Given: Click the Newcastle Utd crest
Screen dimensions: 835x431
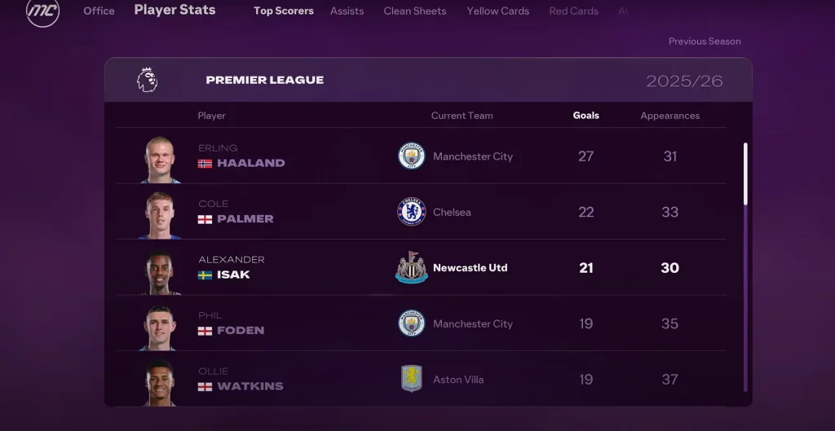Looking at the screenshot, I should pyautogui.click(x=412, y=268).
